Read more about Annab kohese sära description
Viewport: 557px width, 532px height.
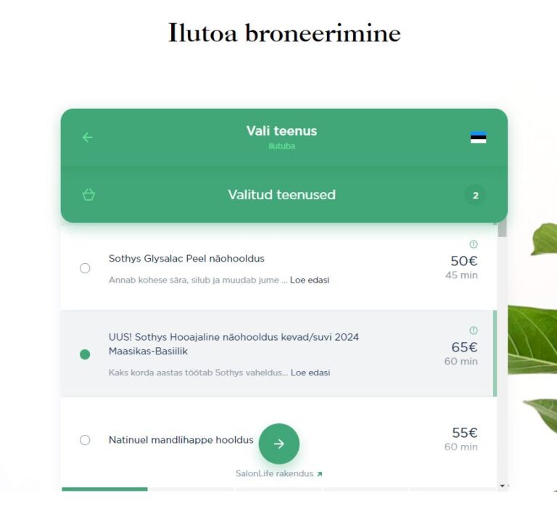click(x=310, y=280)
